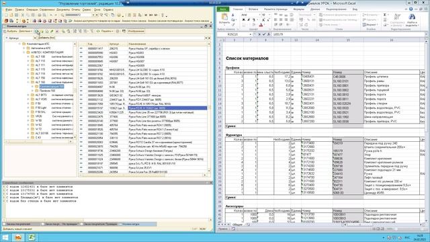430x242 pixels.
Task: Open the green Файл tab in Excel
Action: 223,9
